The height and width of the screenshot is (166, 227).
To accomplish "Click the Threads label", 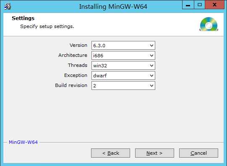I will (78, 65).
